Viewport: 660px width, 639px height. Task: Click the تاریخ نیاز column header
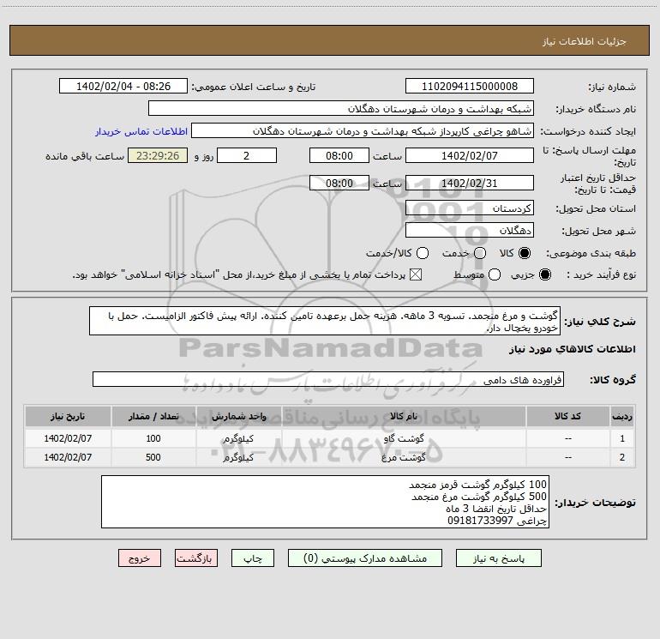(x=68, y=417)
